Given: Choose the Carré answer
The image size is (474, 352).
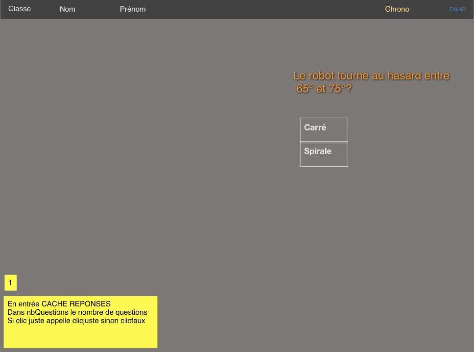Looking at the screenshot, I should coord(324,130).
